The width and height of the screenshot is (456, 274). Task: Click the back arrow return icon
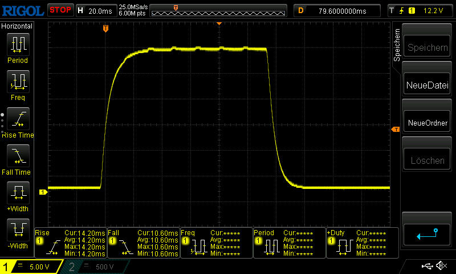[x=427, y=234]
